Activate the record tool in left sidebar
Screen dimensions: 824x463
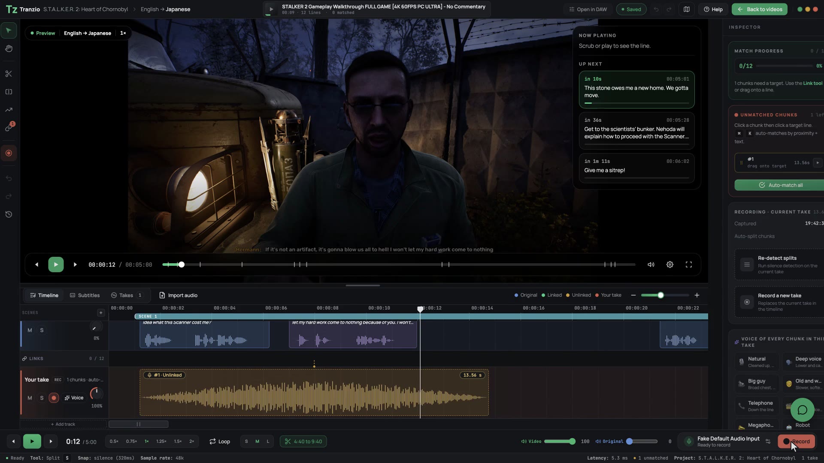(9, 153)
